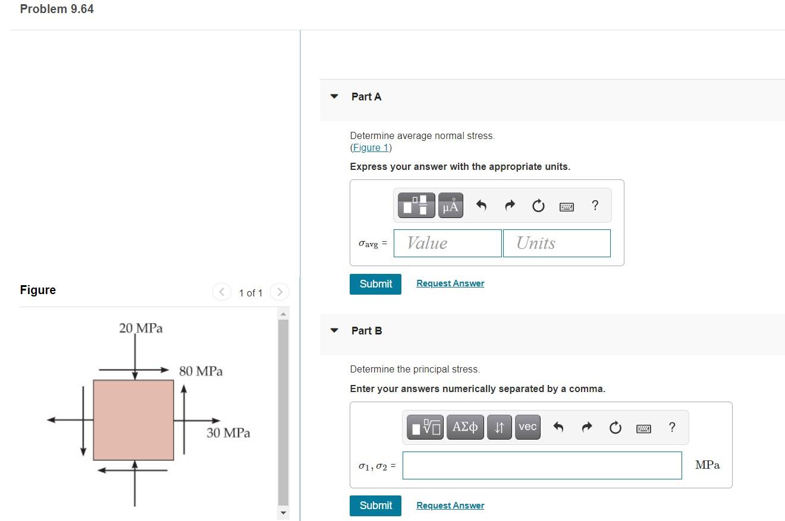The width and height of the screenshot is (785, 521).
Task: Collapse the Part B section
Action: [335, 330]
